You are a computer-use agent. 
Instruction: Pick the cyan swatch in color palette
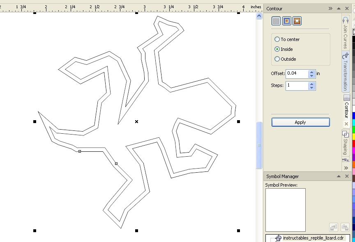point(353,123)
